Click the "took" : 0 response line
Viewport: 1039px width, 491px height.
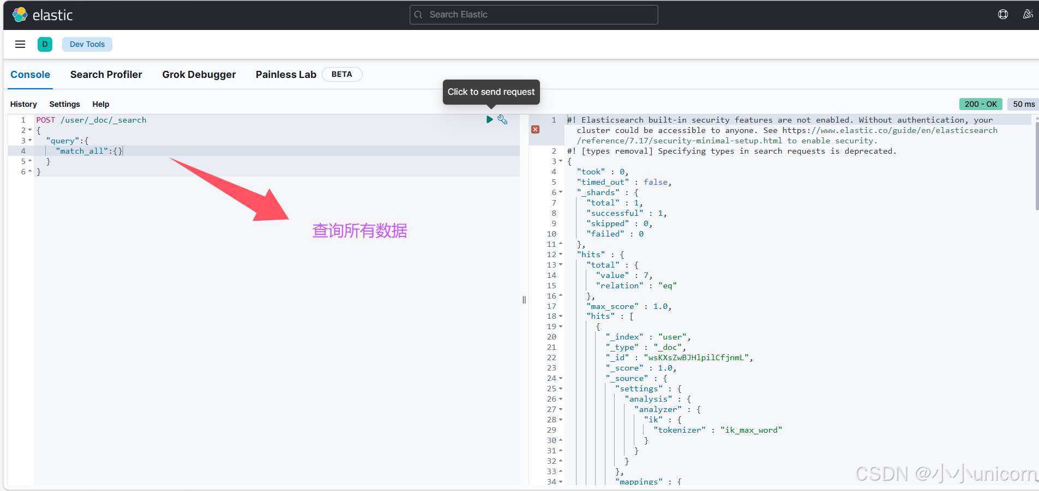coord(603,172)
